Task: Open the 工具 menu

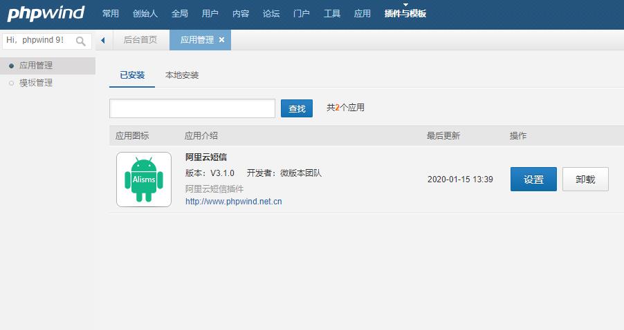Action: (332, 14)
